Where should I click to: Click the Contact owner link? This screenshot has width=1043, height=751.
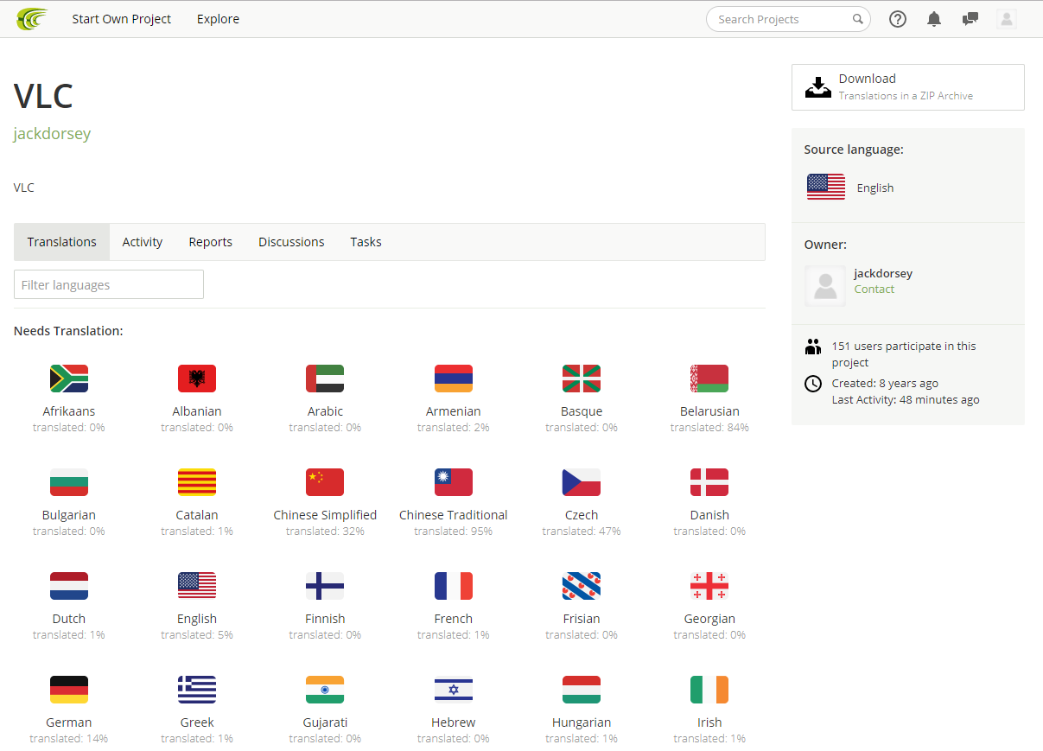(x=874, y=290)
